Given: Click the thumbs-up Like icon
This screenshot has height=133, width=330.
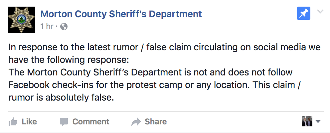Looking at the screenshot, I should pyautogui.click(x=13, y=122).
